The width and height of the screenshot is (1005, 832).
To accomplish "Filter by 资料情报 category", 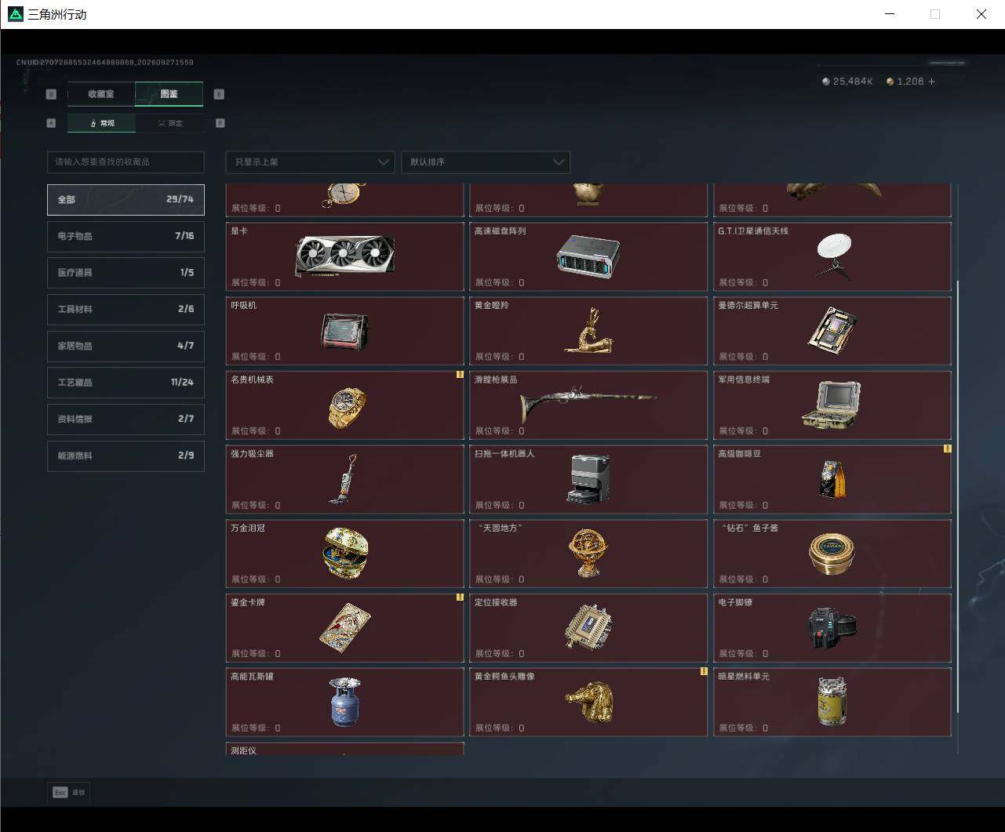I will click(x=126, y=419).
